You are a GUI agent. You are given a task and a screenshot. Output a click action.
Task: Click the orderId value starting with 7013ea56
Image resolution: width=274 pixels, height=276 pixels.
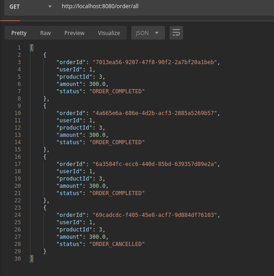coord(156,62)
